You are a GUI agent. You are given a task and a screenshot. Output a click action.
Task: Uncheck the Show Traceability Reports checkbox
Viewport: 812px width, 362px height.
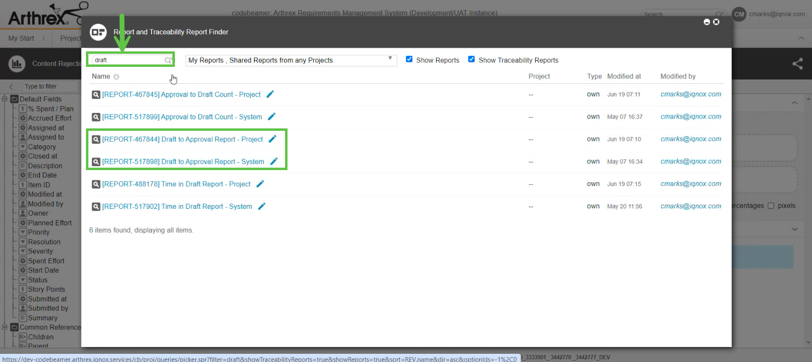(472, 59)
